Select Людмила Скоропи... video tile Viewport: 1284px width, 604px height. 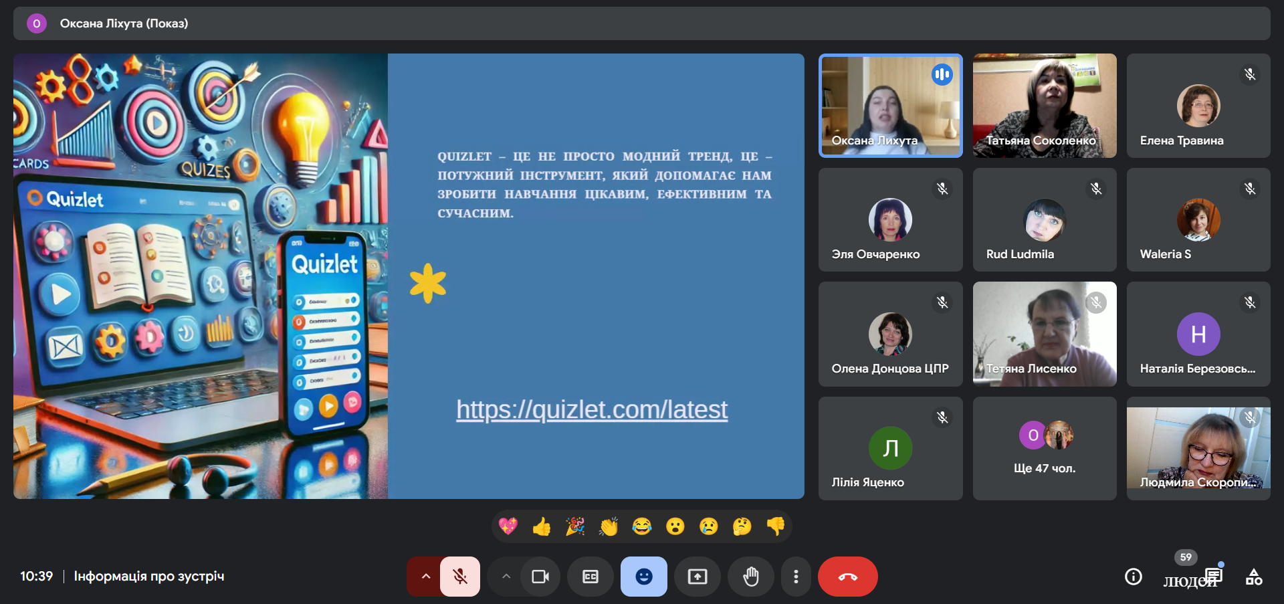[1198, 448]
